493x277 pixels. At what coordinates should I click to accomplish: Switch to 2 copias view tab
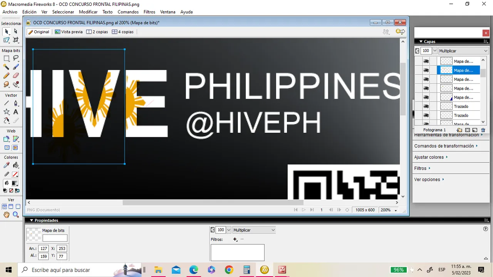pyautogui.click(x=97, y=32)
